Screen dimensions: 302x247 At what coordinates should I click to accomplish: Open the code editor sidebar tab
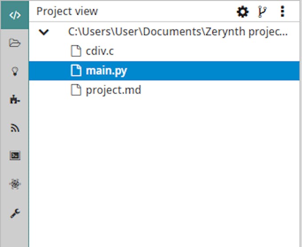(15, 15)
